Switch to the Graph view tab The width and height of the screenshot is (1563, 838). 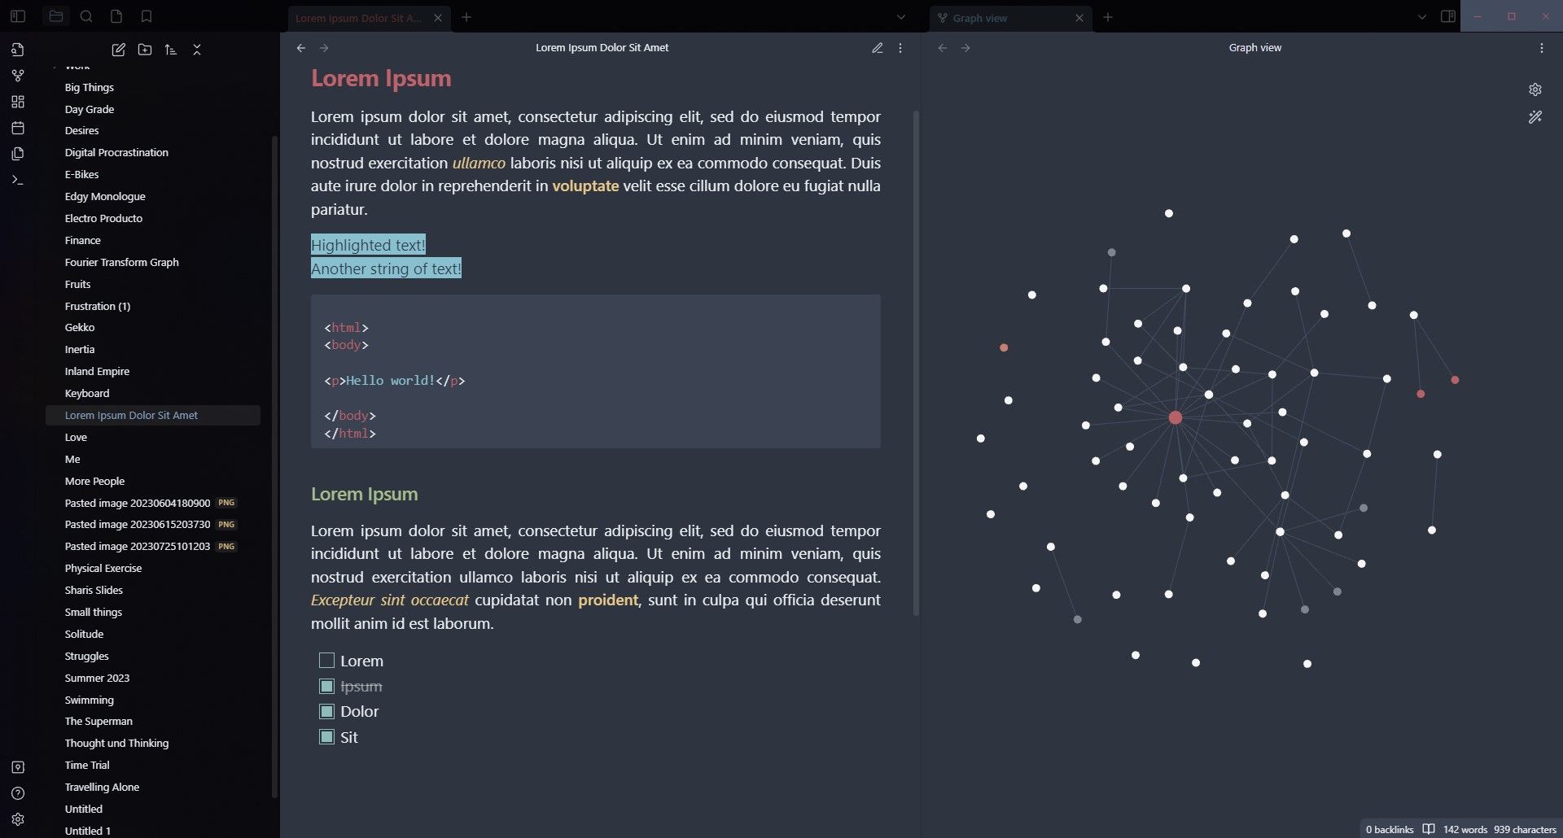click(1003, 18)
